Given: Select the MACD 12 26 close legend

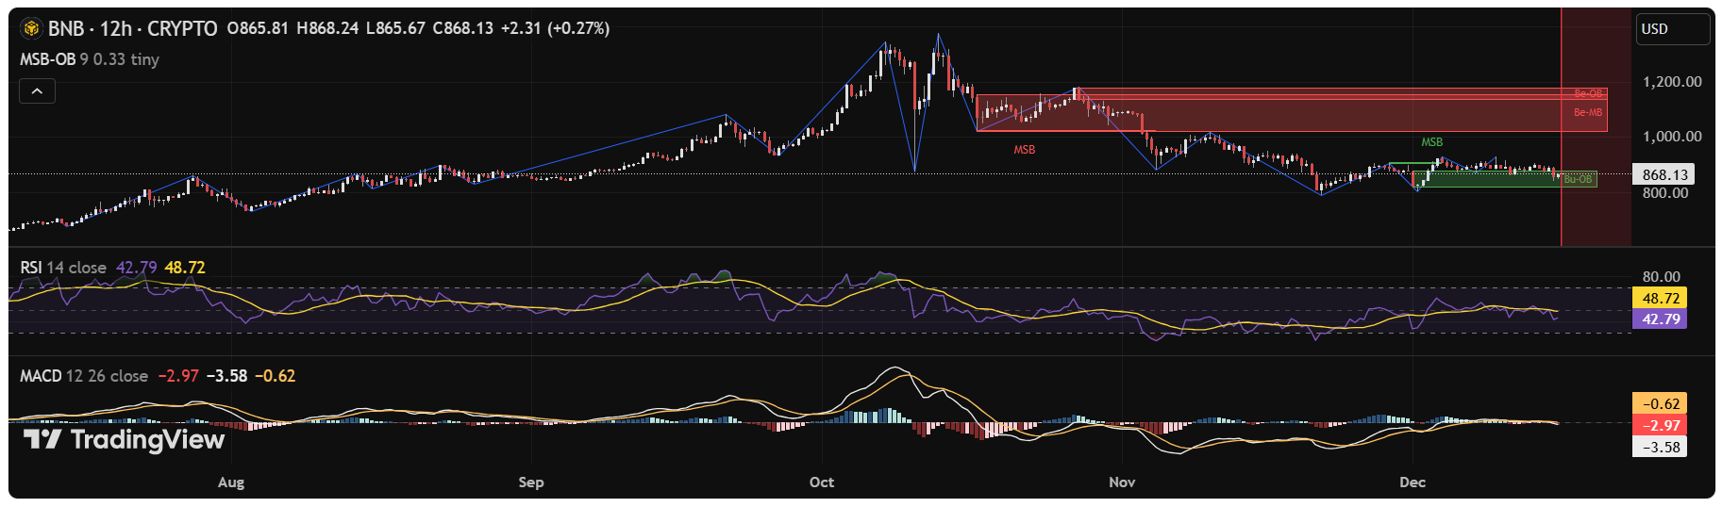Looking at the screenshot, I should (x=84, y=376).
